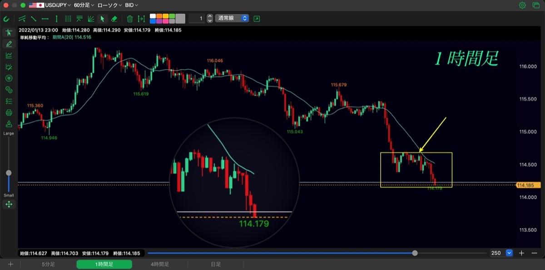The image size is (545, 270).
Task: Select the horizontal line drawing tool
Action: click(45, 19)
